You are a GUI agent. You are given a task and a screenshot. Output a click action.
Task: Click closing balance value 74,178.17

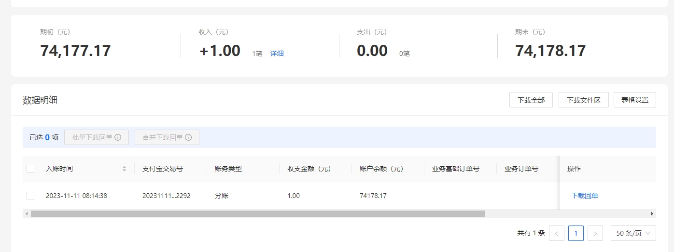pos(550,51)
